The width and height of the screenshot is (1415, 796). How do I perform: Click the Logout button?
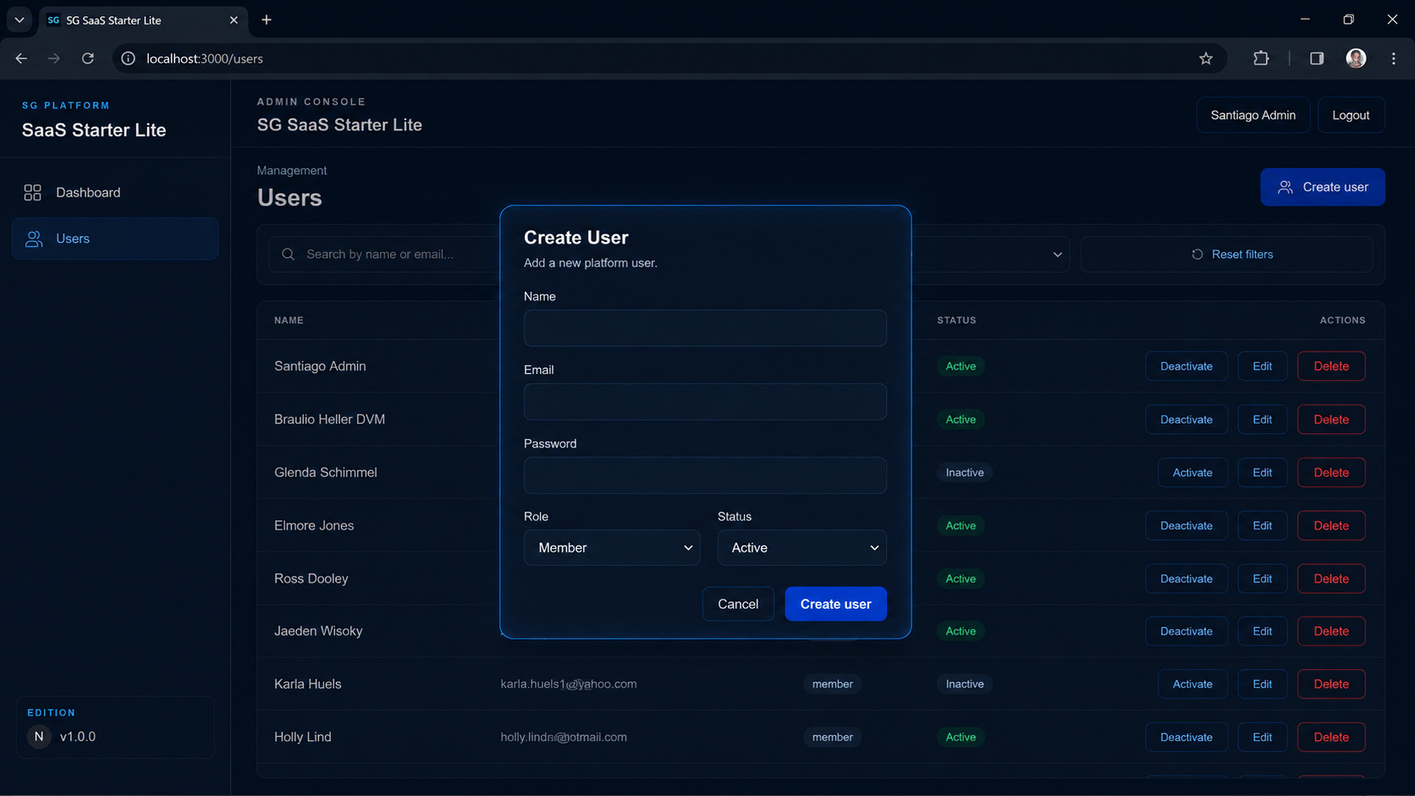[x=1351, y=115]
